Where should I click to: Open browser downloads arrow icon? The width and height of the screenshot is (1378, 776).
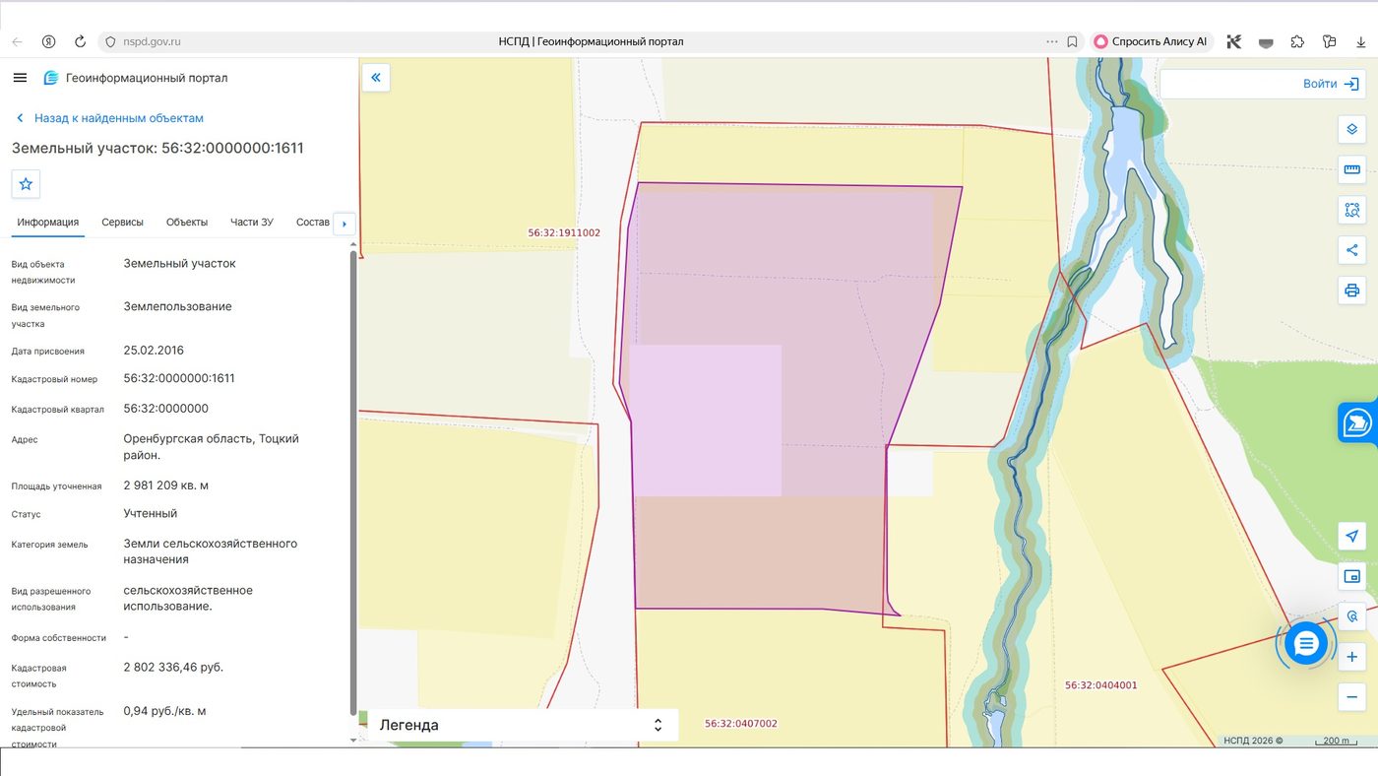point(1361,42)
